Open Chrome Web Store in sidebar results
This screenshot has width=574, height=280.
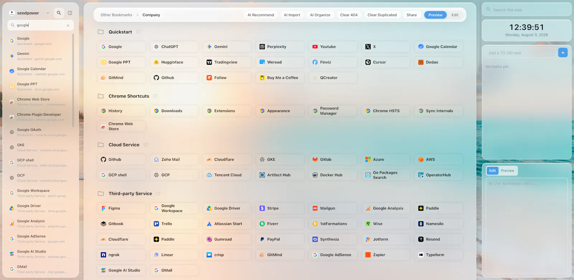point(39,102)
